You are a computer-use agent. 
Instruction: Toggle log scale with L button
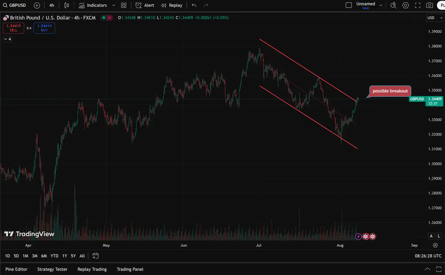(x=439, y=236)
